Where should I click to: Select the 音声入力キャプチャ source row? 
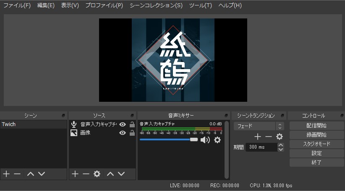pos(102,124)
